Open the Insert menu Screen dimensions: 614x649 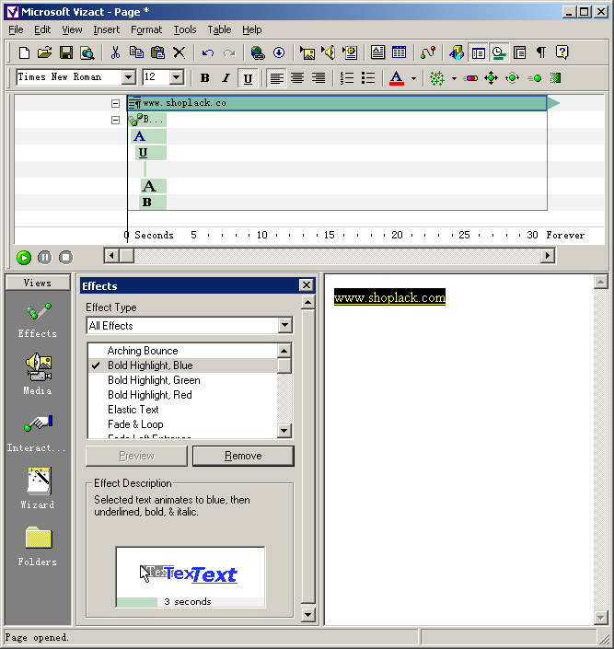pos(107,29)
